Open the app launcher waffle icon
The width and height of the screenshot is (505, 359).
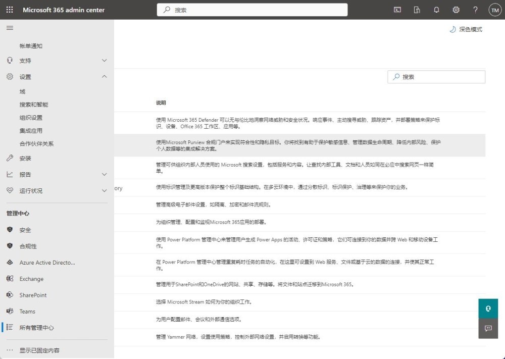10,10
